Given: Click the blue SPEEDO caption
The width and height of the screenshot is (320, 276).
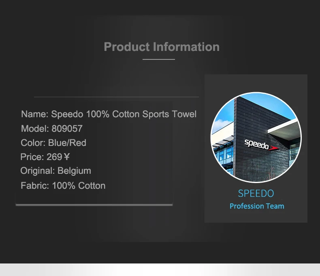Looking at the screenshot, I should [256, 194].
